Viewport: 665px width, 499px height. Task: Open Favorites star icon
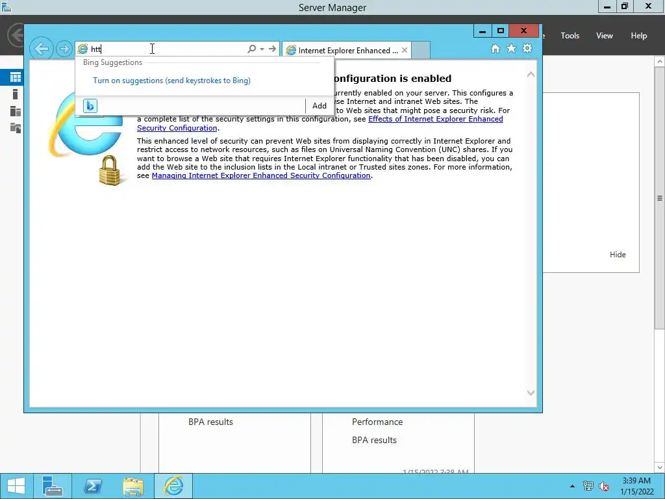pyautogui.click(x=512, y=48)
